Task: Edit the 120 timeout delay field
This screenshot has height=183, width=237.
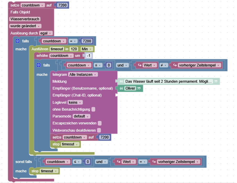Action: point(74,49)
